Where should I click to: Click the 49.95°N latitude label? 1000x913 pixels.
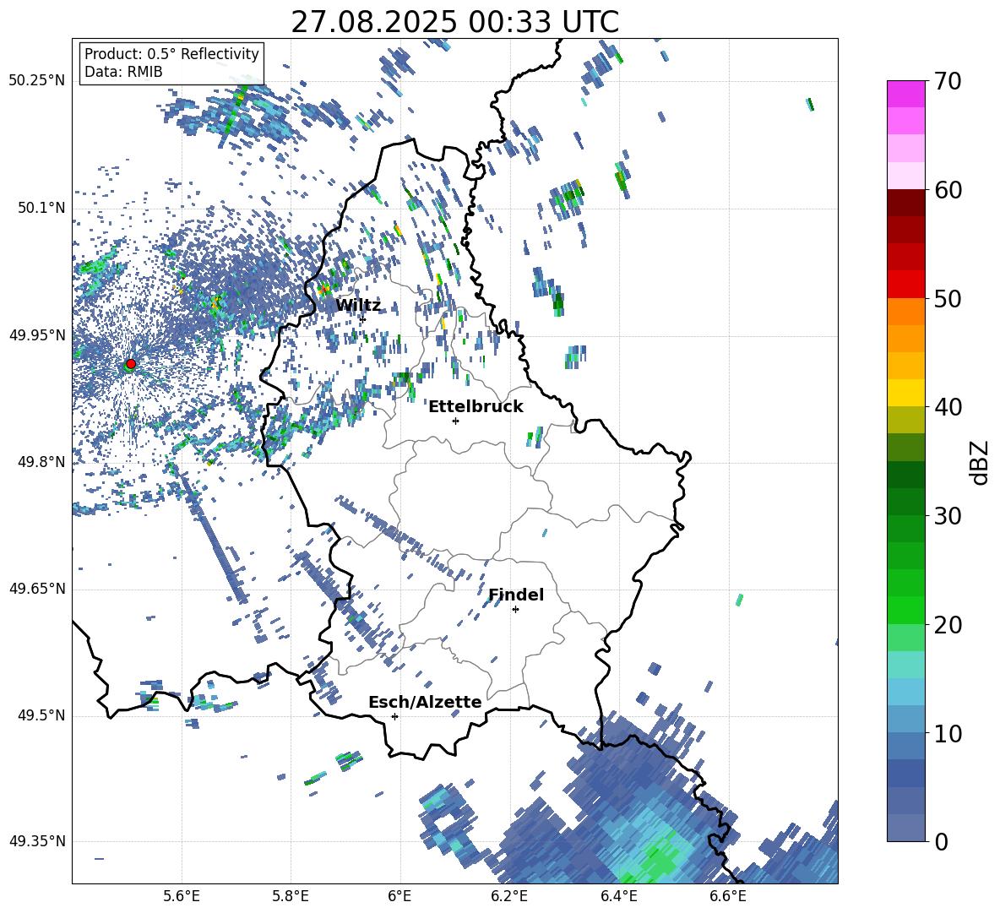click(x=37, y=335)
